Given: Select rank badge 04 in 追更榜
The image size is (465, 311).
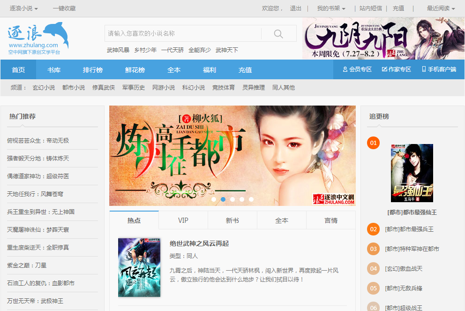Looking at the screenshot, I should [374, 269].
